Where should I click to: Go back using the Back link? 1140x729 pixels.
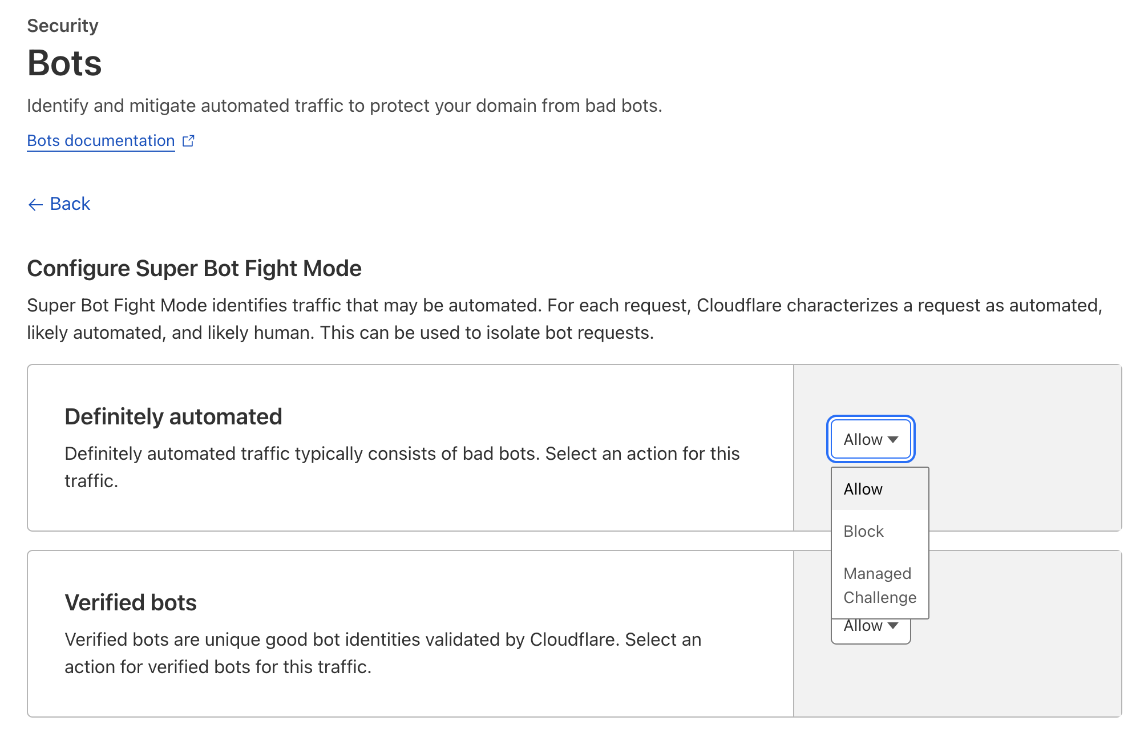point(59,204)
